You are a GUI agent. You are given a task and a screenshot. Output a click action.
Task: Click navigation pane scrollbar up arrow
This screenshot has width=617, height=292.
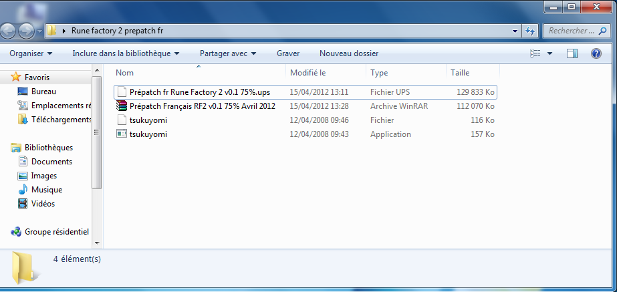pyautogui.click(x=97, y=70)
